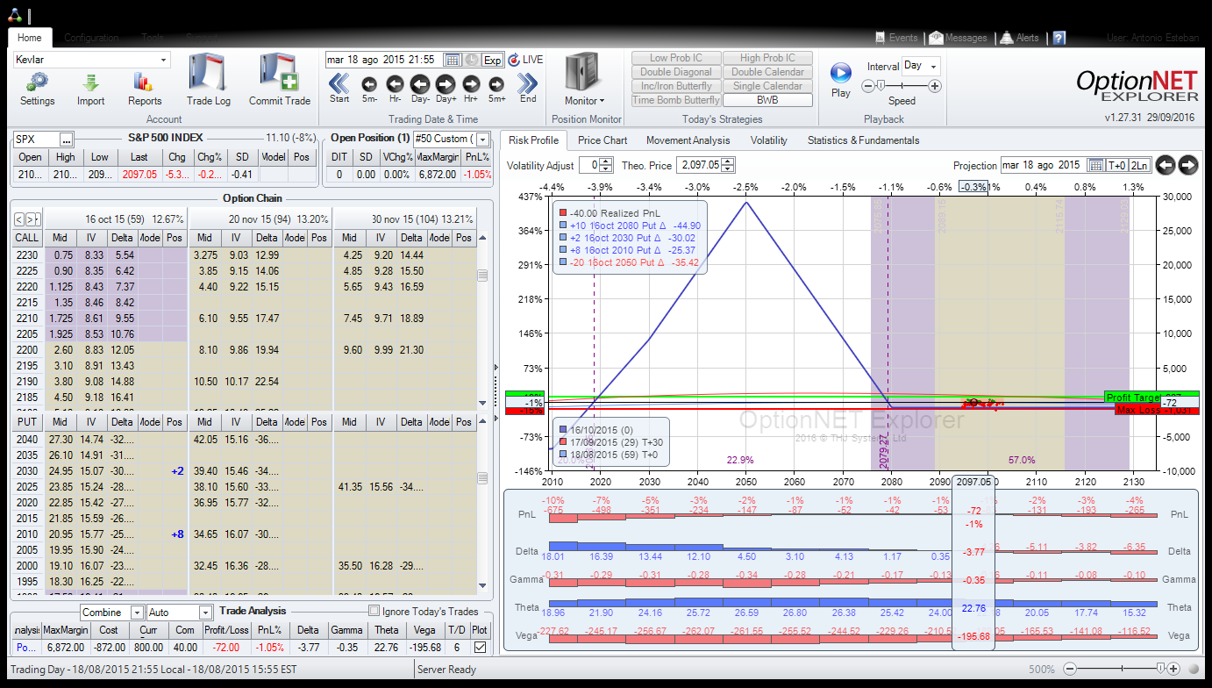Adjust the playback Speed slider
The width and height of the screenshot is (1212, 688).
click(880, 86)
